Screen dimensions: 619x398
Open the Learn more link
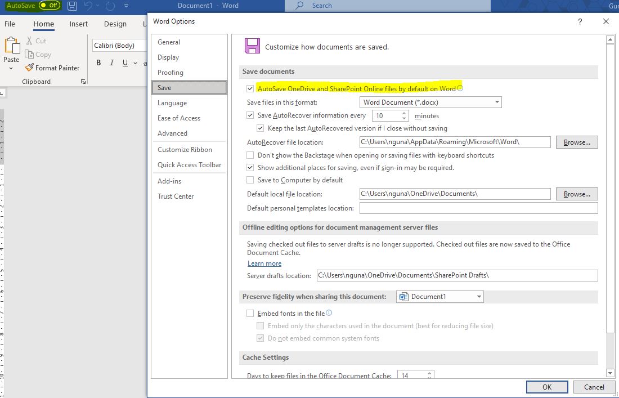coord(264,263)
